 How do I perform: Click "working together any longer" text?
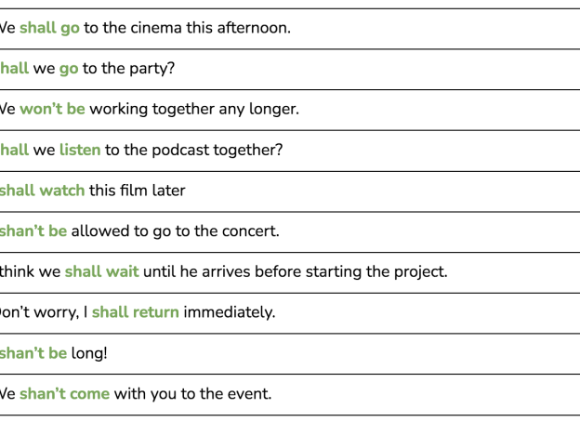pos(194,109)
